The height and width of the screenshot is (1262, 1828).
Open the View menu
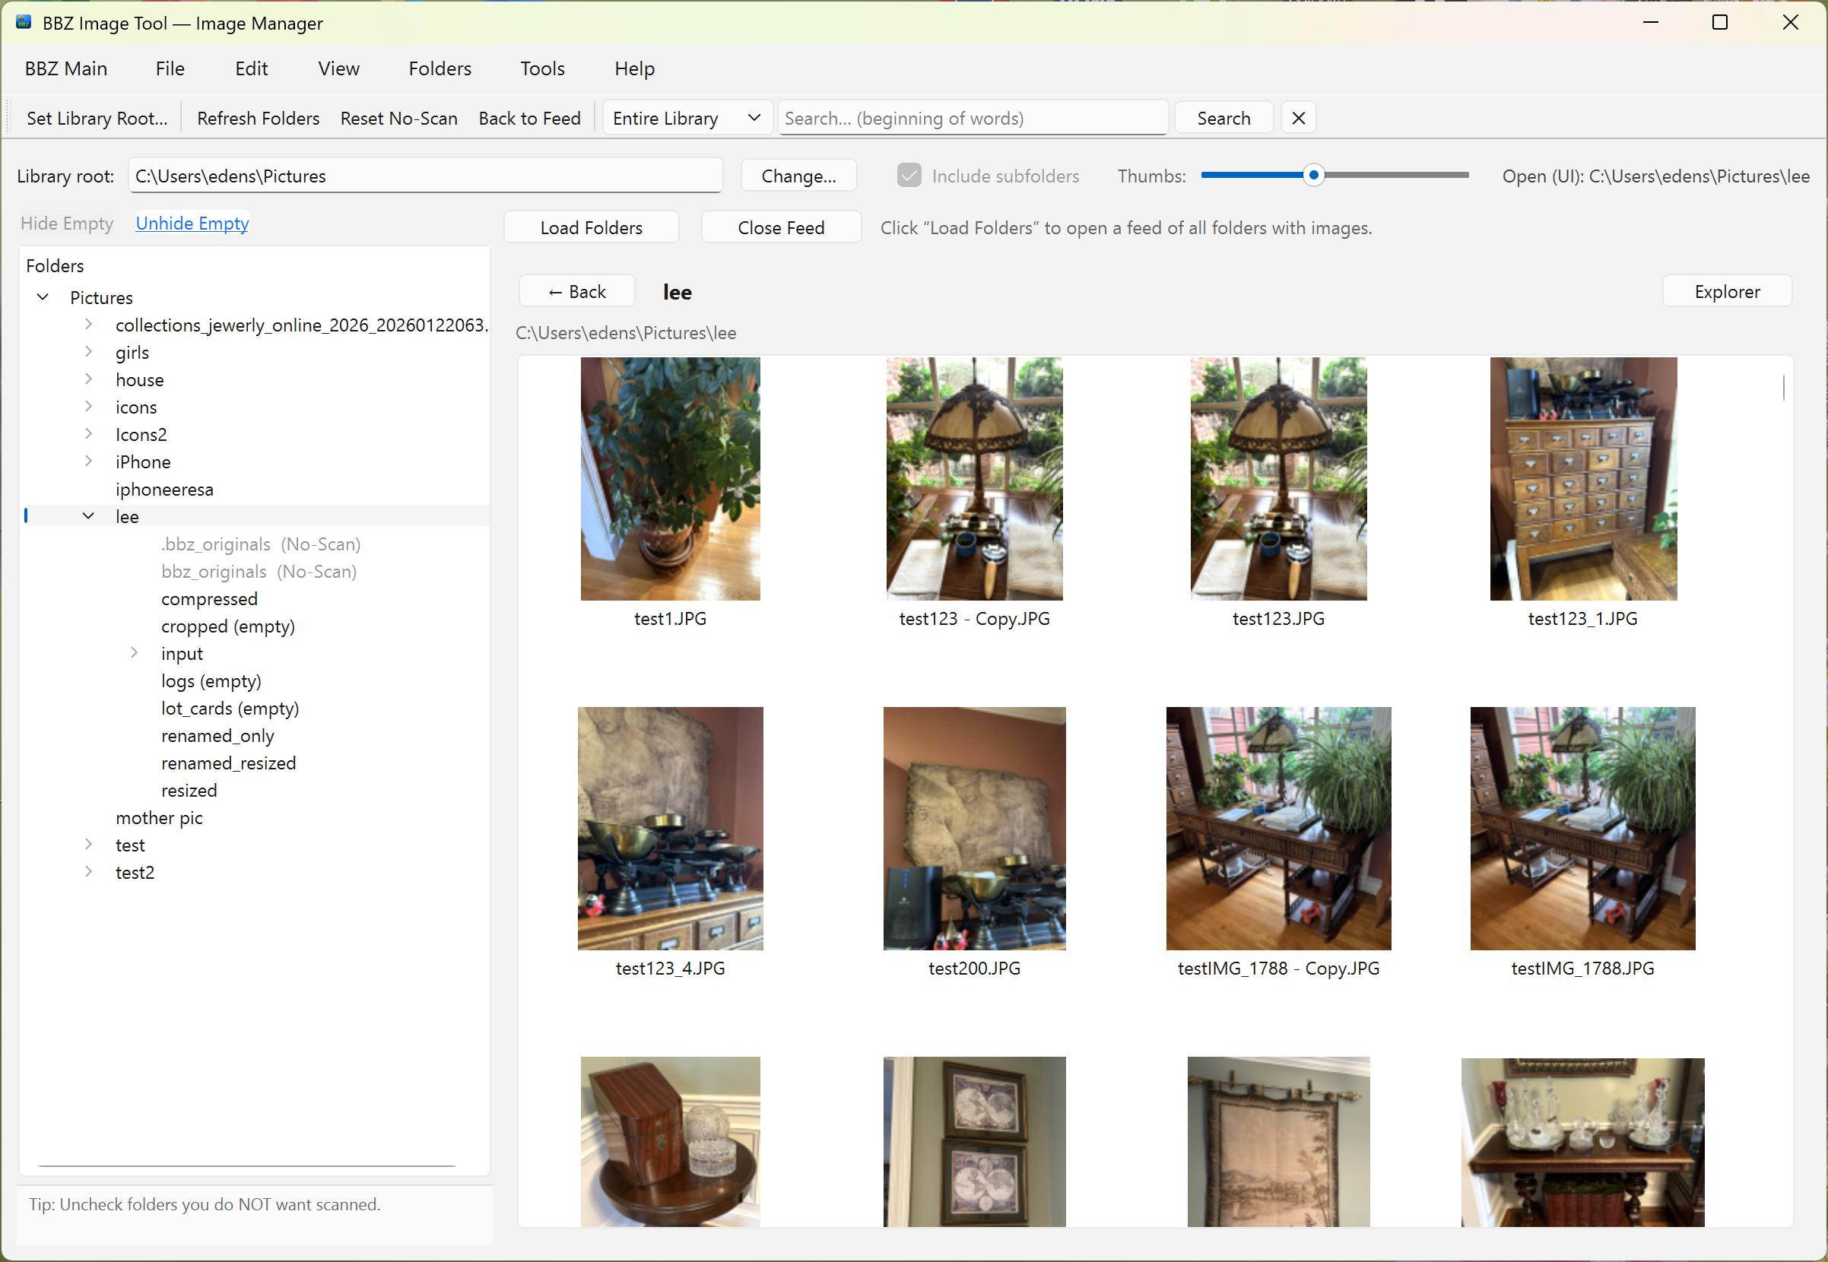(339, 68)
